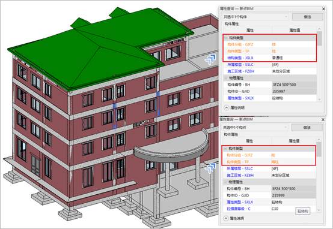Select 属性类型 - SXLX row in lower panel
The width and height of the screenshot is (333, 229).
[x=269, y=202]
